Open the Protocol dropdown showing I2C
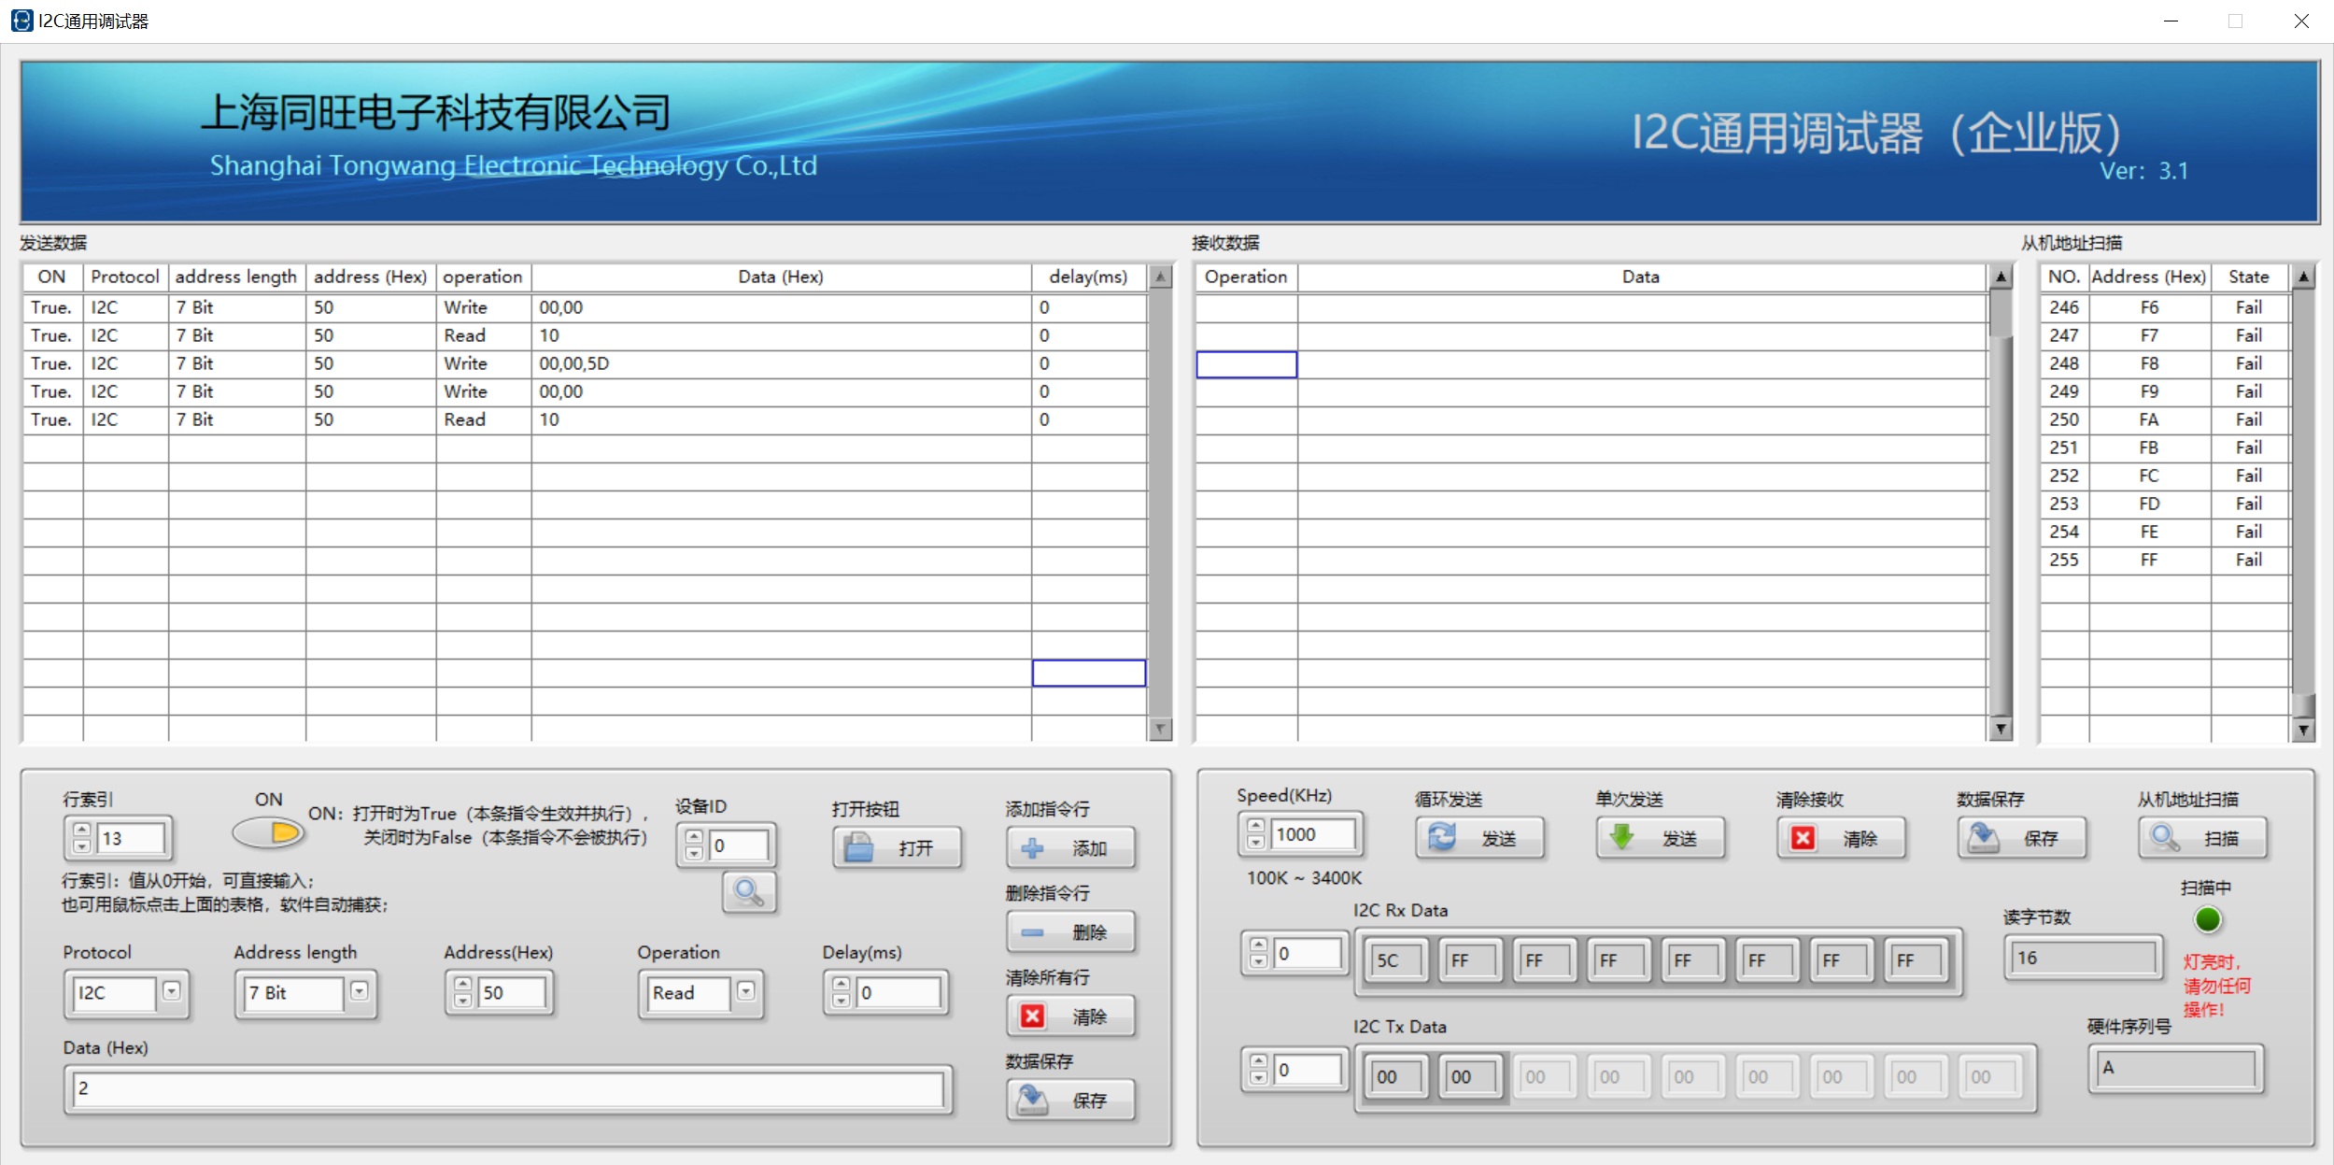2334x1165 pixels. [171, 991]
